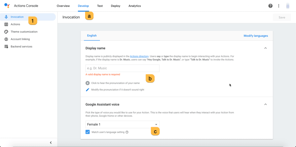Click the 'Click to hear the pronunciation' text

point(115,83)
